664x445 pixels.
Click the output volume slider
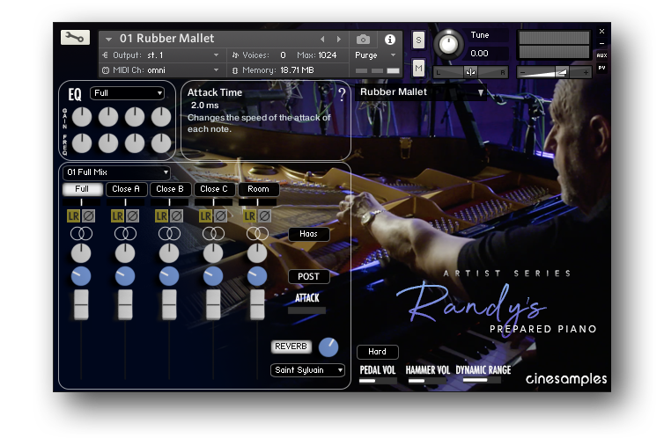tap(554, 73)
